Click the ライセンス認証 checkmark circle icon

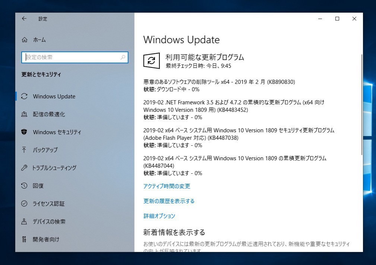pyautogui.click(x=24, y=204)
